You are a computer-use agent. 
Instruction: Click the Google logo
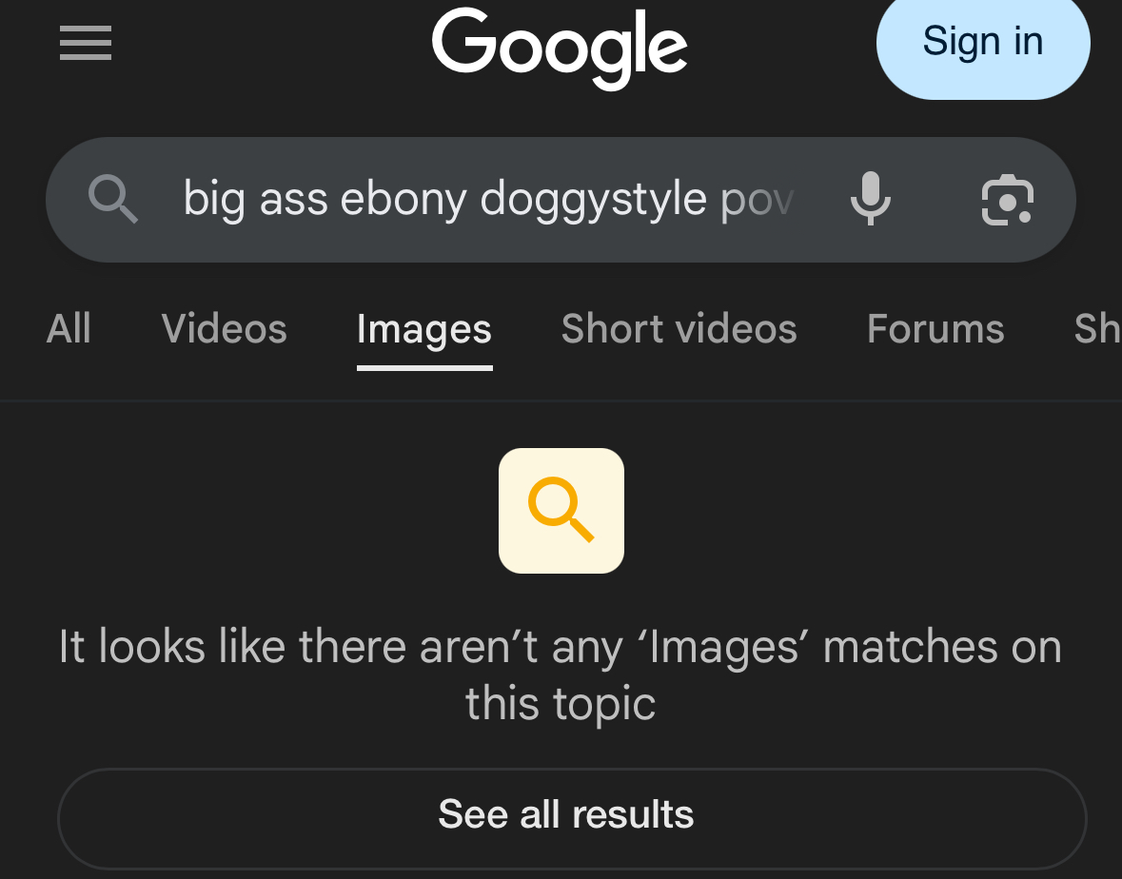pyautogui.click(x=560, y=49)
